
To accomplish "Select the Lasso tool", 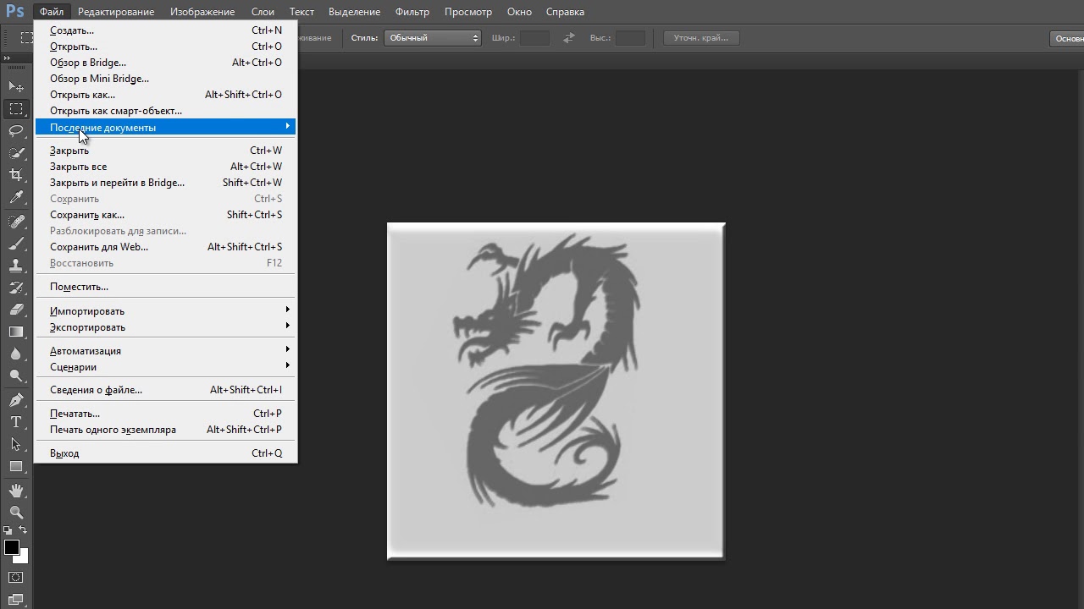I will (16, 131).
